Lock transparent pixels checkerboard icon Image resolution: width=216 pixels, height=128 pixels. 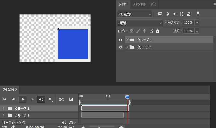[x=131, y=31]
